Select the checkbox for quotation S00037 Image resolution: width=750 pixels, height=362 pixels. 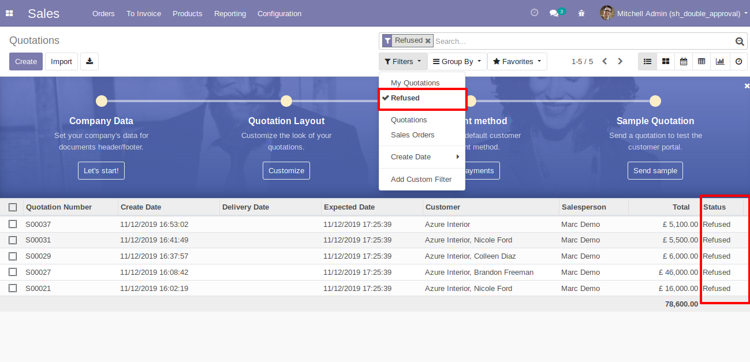pos(13,224)
